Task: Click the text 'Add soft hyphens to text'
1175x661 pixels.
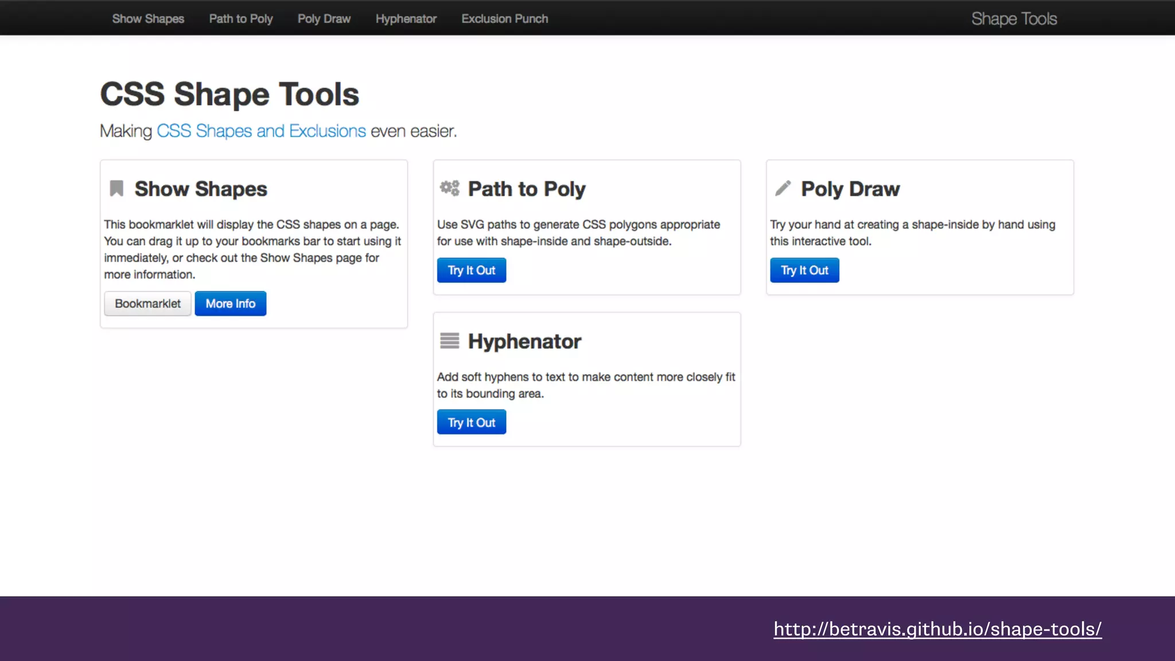Action: coord(501,377)
